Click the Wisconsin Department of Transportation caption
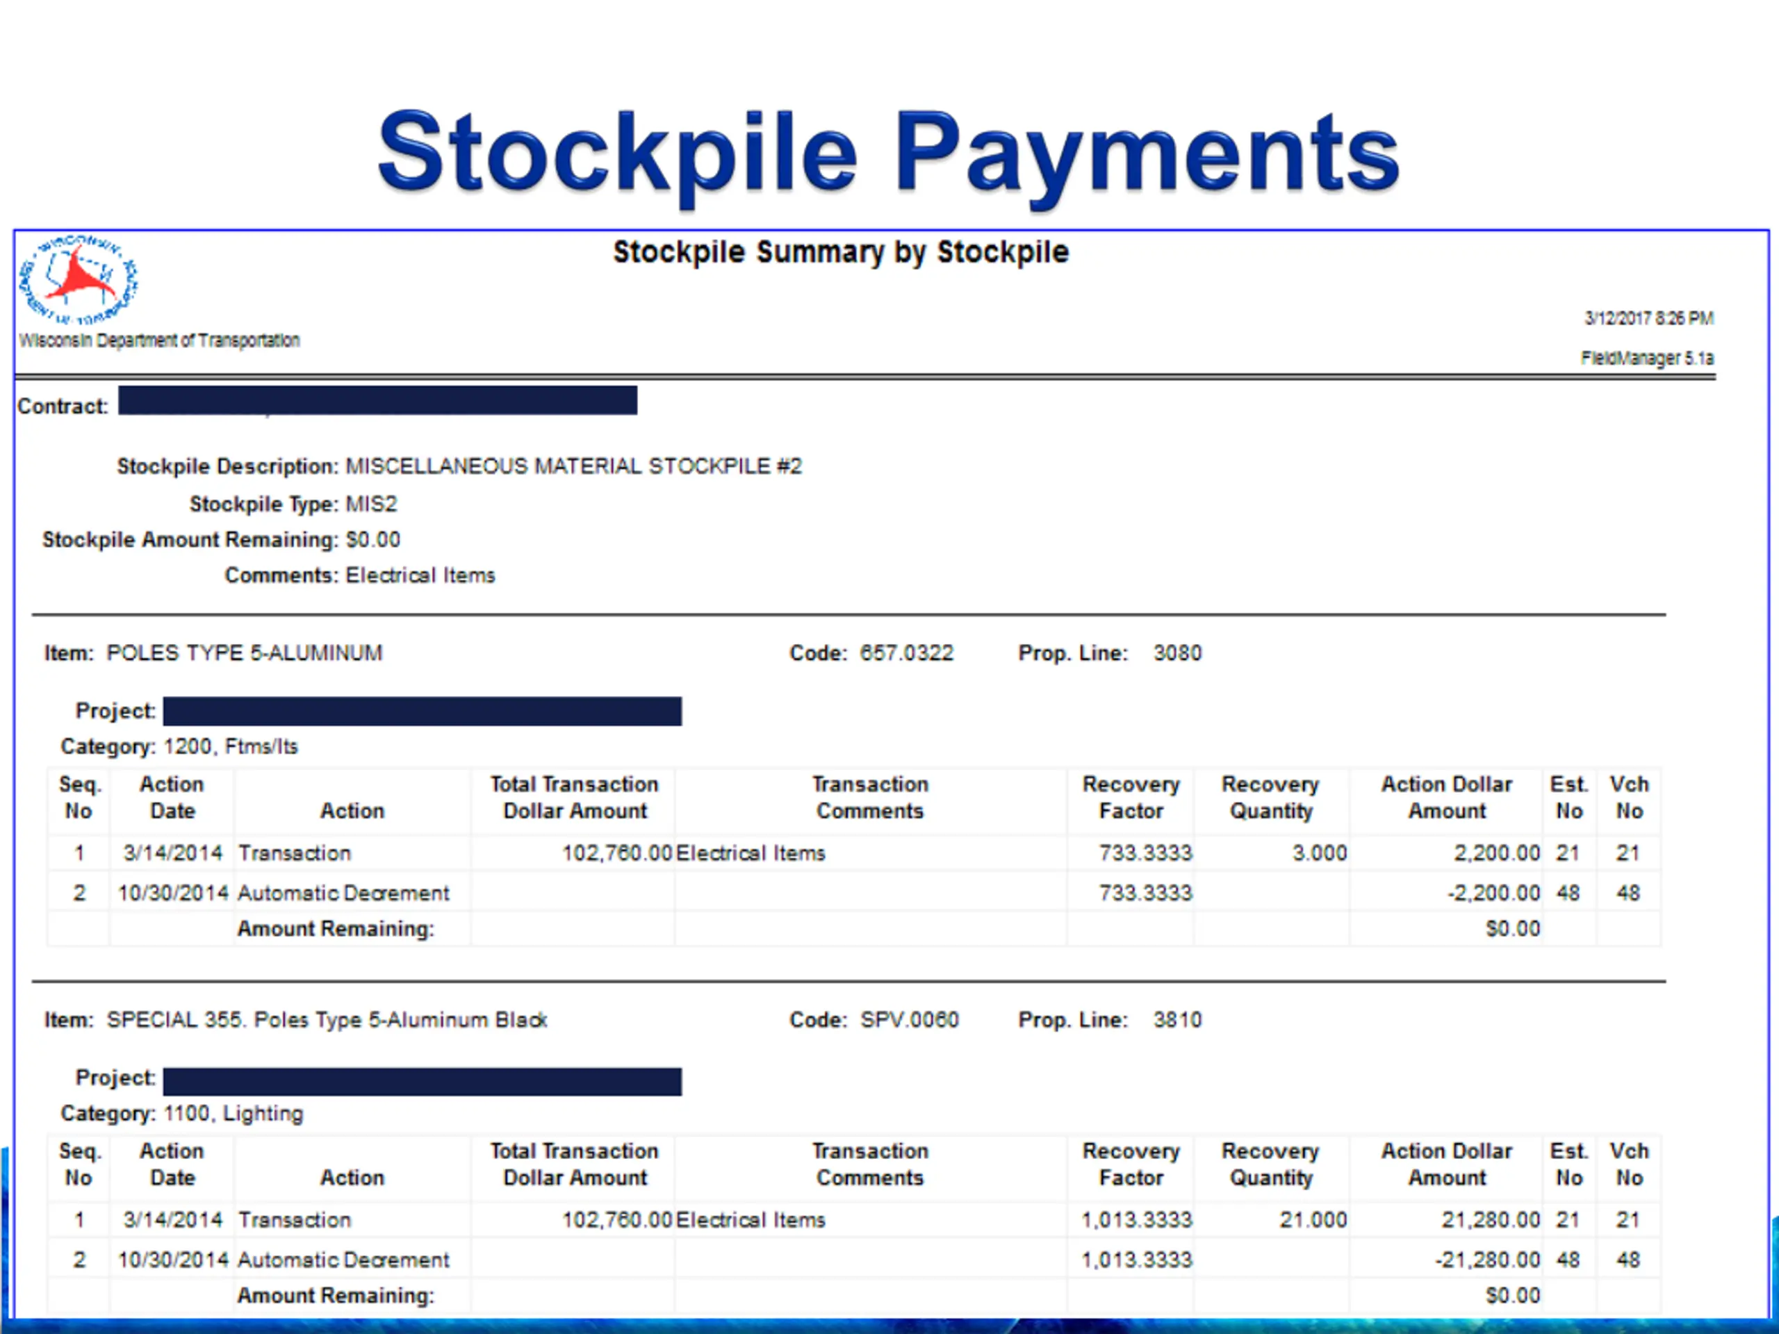1779x1334 pixels. click(159, 340)
